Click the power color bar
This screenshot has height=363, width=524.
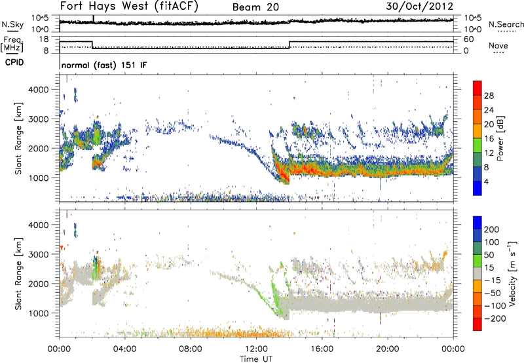[x=477, y=138]
